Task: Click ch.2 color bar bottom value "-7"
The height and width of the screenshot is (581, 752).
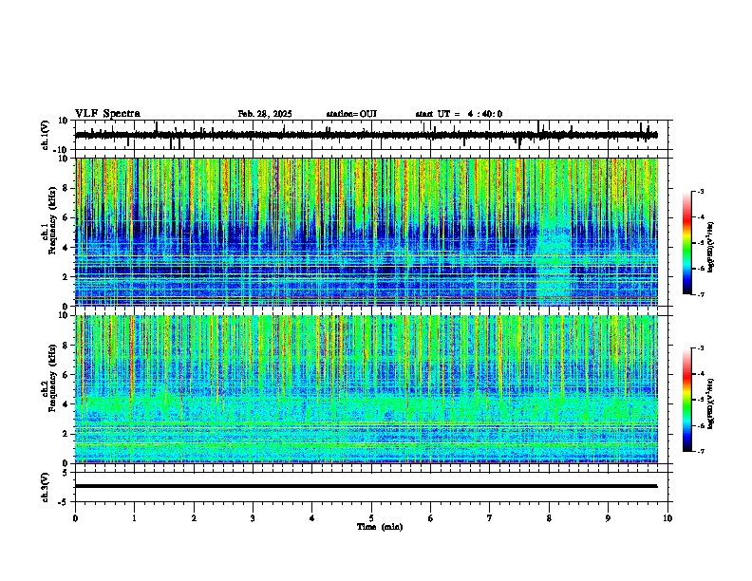Action: tap(701, 451)
